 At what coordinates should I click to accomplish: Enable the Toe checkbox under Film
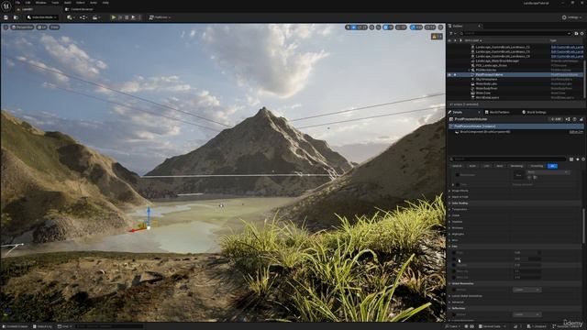click(x=455, y=258)
